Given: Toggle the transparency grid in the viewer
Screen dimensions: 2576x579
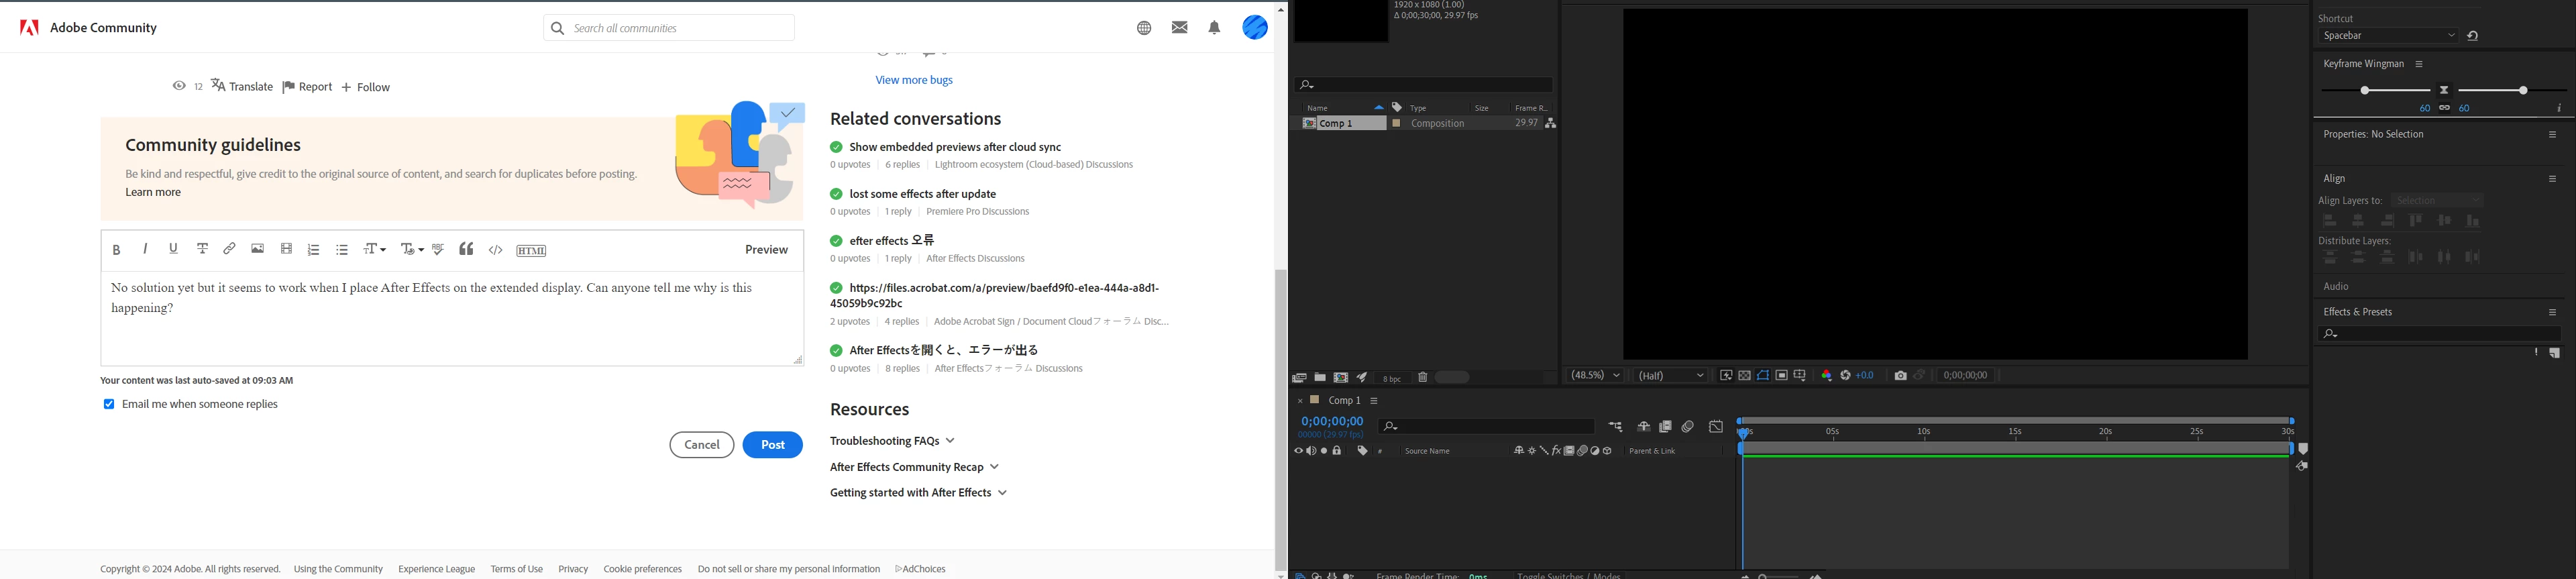Looking at the screenshot, I should [1745, 376].
